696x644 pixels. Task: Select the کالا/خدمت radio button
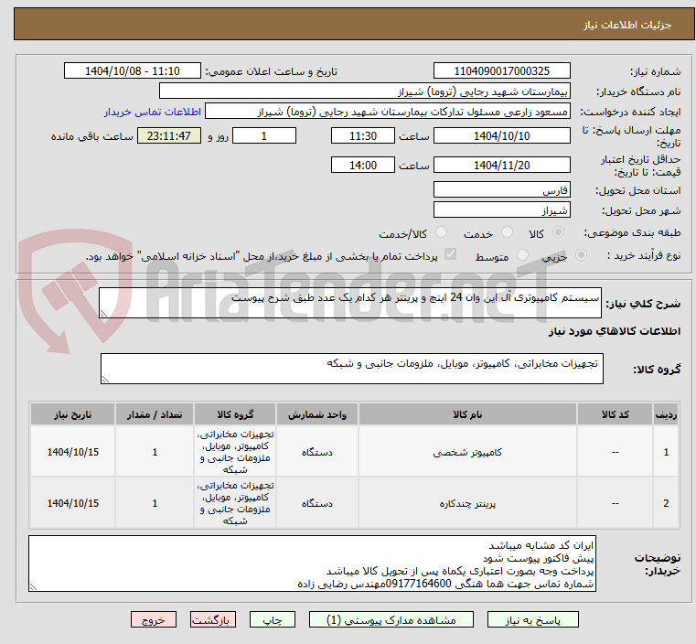pos(441,232)
